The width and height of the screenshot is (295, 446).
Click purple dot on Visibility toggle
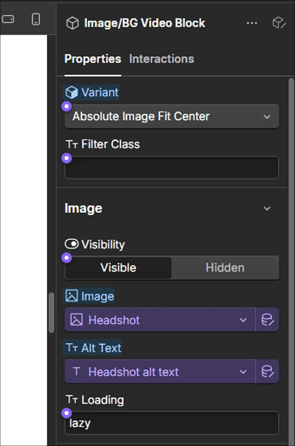pyautogui.click(x=67, y=258)
